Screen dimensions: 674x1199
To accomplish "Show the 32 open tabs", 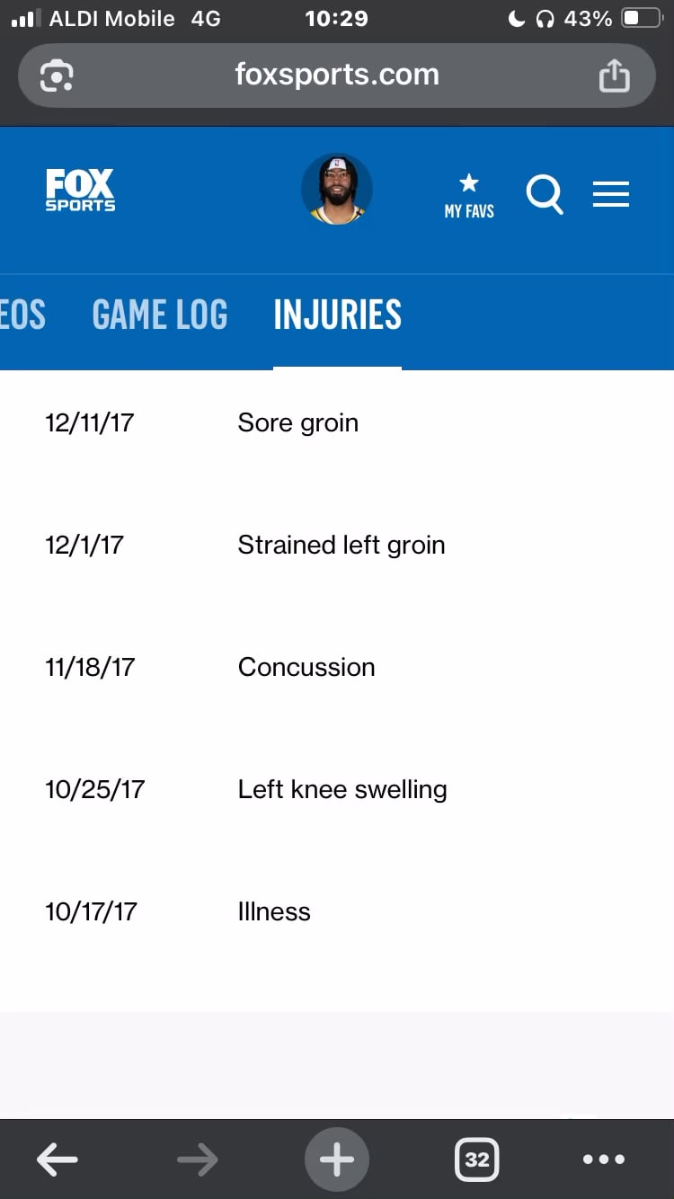I will [x=477, y=1159].
